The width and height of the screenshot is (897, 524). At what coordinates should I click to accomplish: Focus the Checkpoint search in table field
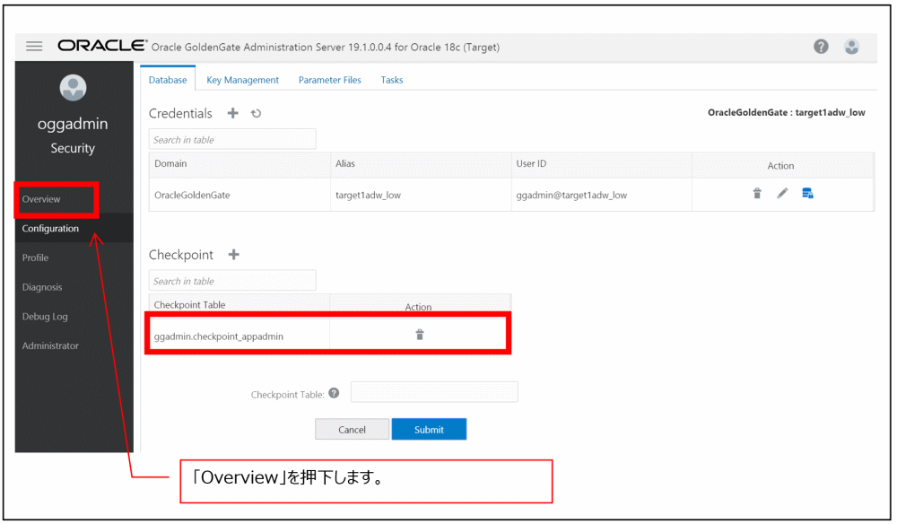pos(232,280)
